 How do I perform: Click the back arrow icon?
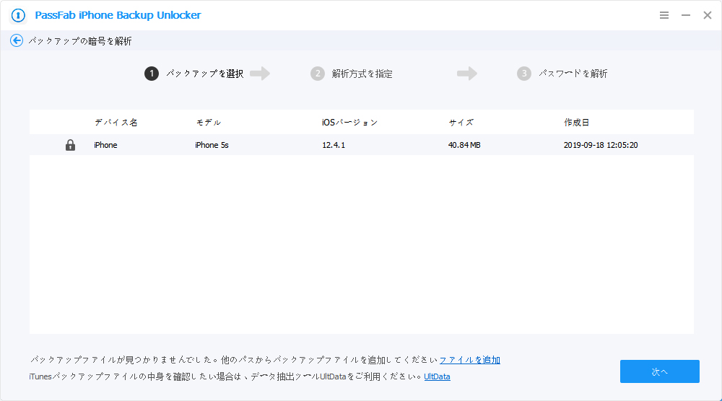tap(17, 41)
